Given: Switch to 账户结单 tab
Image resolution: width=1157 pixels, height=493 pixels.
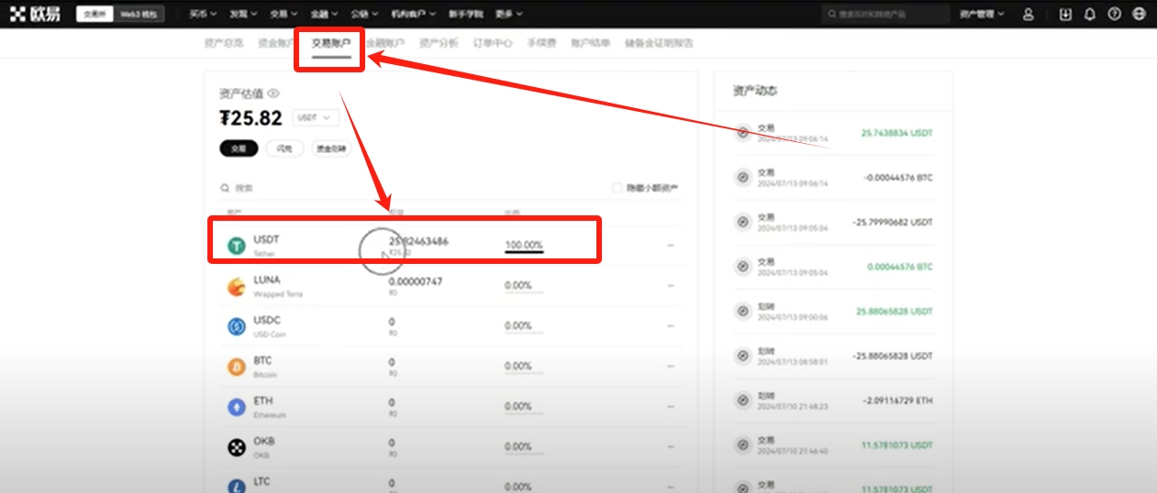Looking at the screenshot, I should tap(590, 43).
